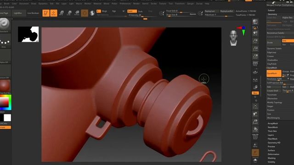Screen dimensions: 294x165
Task: Select the Scroll canvas icon
Action: pos(255,33)
